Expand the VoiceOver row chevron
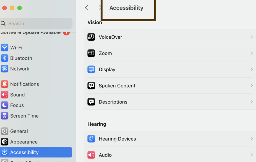The image size is (256, 162). [x=251, y=37]
